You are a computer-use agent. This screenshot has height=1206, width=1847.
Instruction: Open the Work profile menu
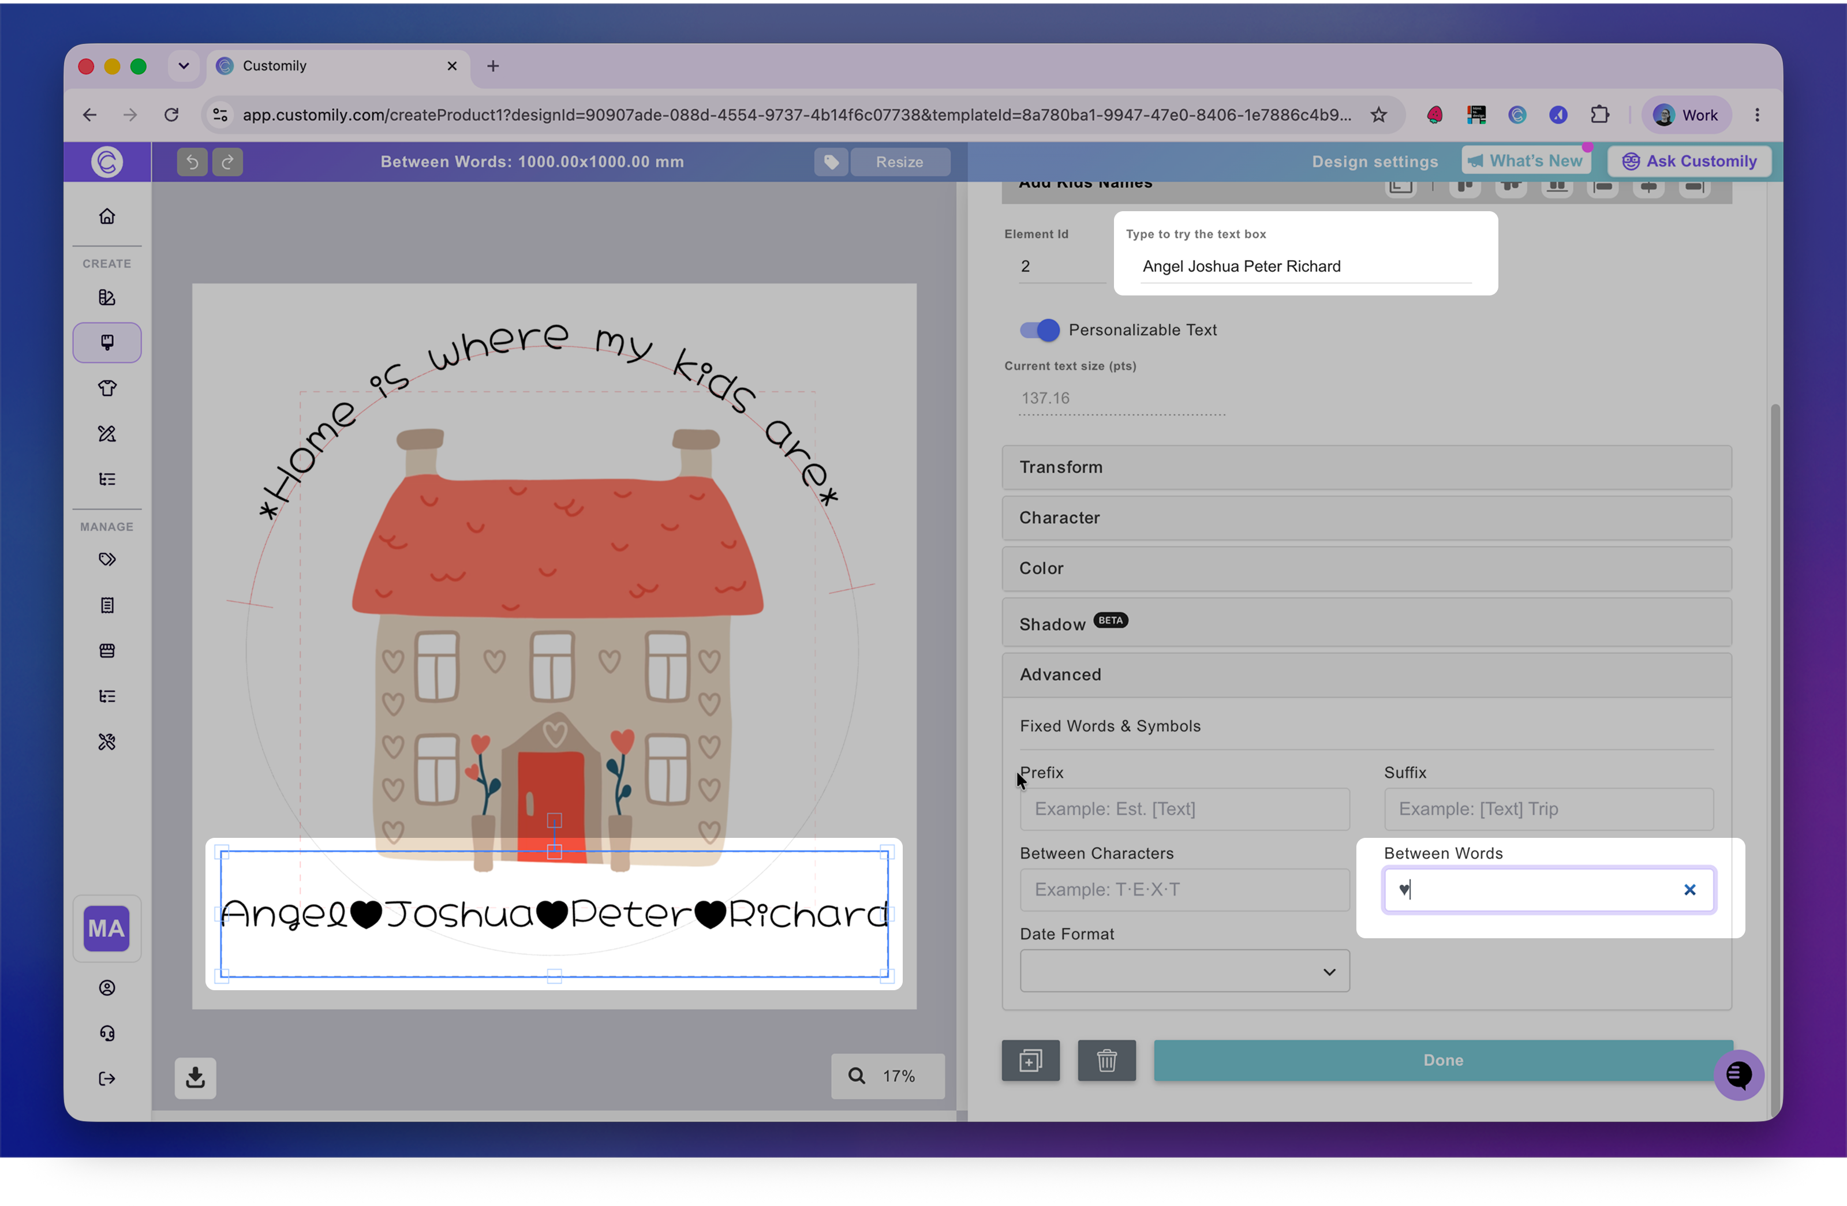click(x=1685, y=115)
